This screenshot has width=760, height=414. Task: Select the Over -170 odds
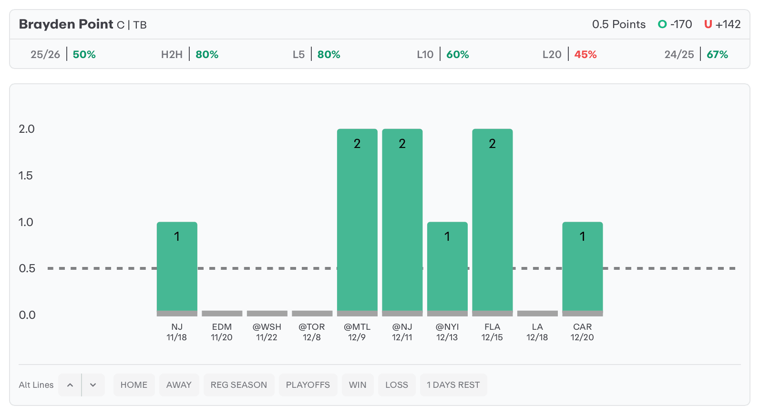[x=675, y=24]
